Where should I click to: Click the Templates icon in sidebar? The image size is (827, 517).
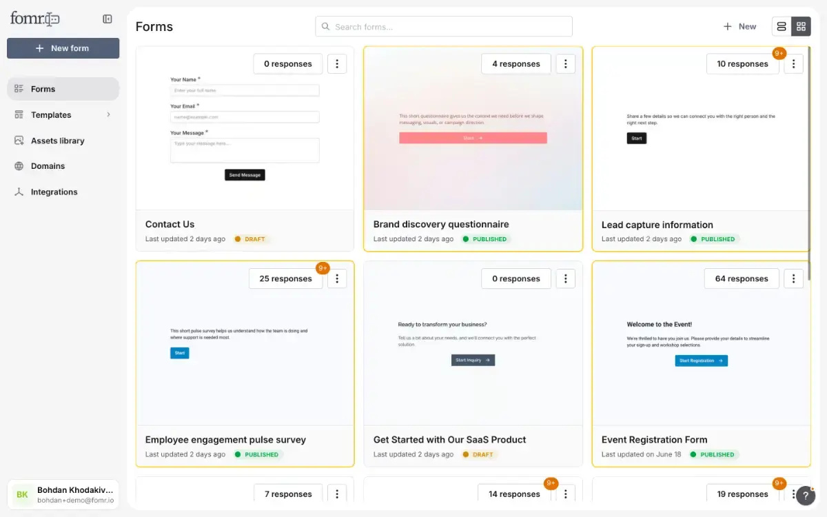click(x=19, y=115)
